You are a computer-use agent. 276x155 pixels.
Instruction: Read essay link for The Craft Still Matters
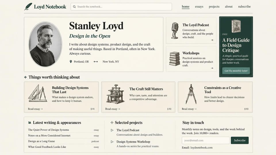(113, 109)
